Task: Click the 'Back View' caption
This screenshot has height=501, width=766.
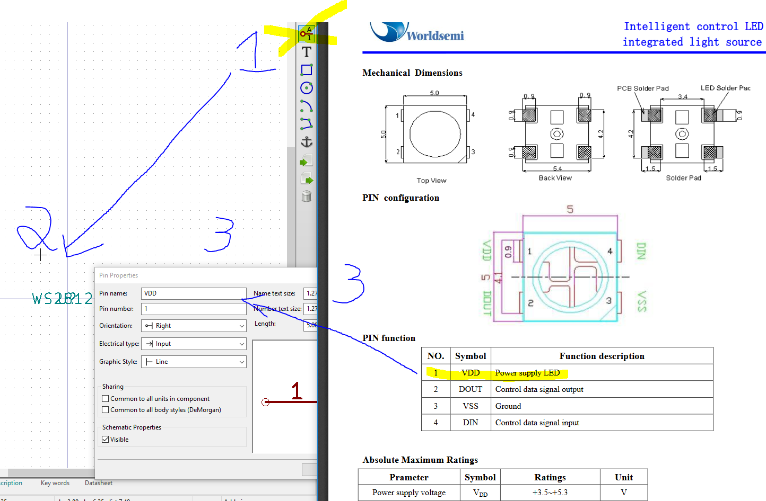Action: point(555,178)
